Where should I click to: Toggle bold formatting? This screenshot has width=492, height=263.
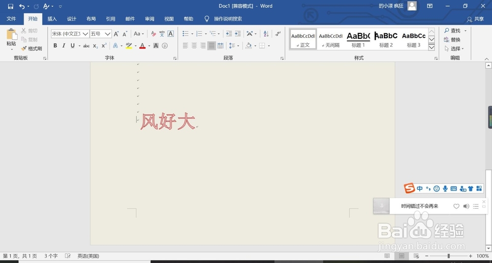tap(55, 46)
